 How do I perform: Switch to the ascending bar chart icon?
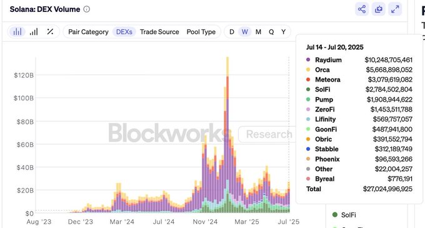pyautogui.click(x=34, y=32)
